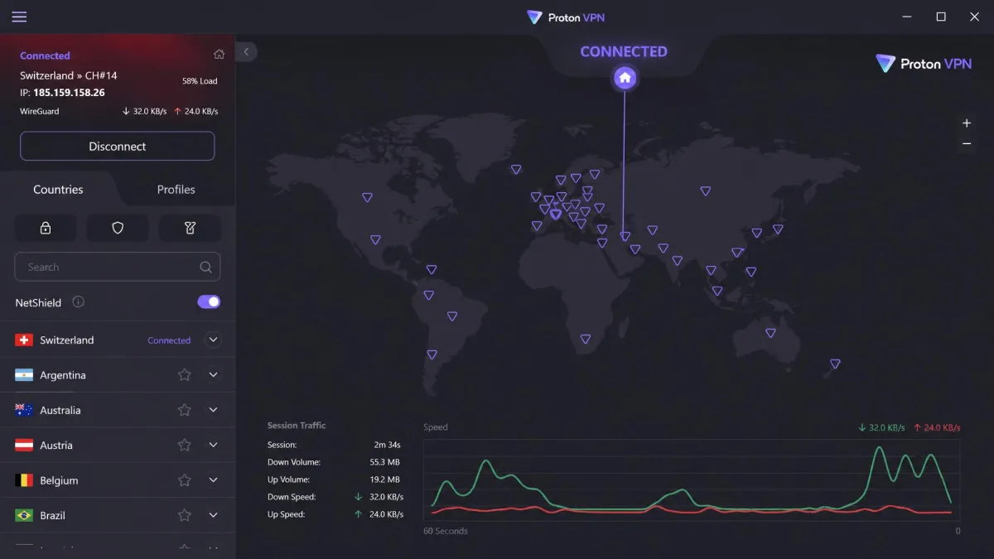
Task: Select Australia in the country list
Action: [118, 410]
